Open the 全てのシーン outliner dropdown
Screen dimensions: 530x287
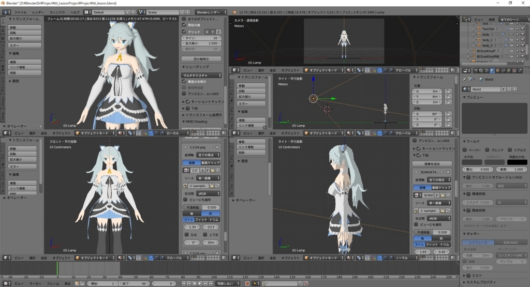[514, 20]
